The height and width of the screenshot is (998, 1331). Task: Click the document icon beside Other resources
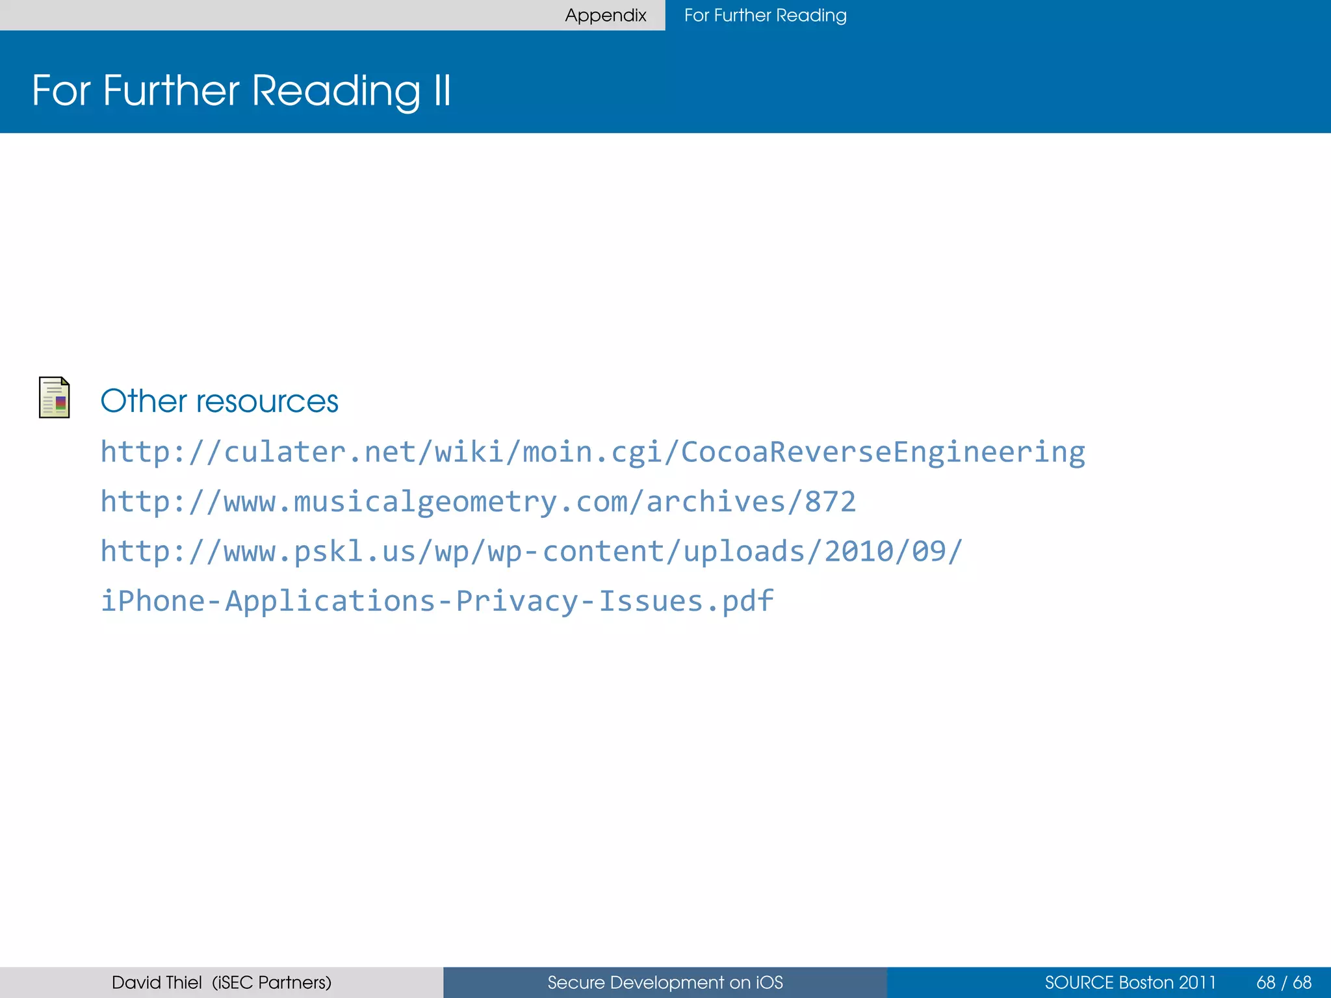coord(54,398)
